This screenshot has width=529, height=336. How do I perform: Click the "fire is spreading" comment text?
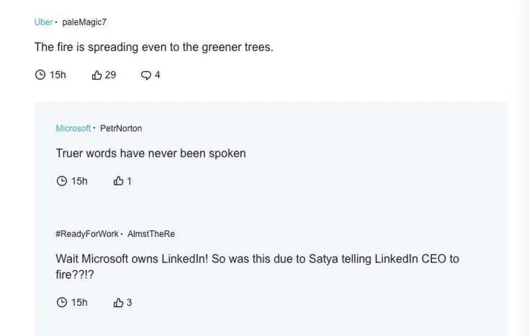pos(154,47)
